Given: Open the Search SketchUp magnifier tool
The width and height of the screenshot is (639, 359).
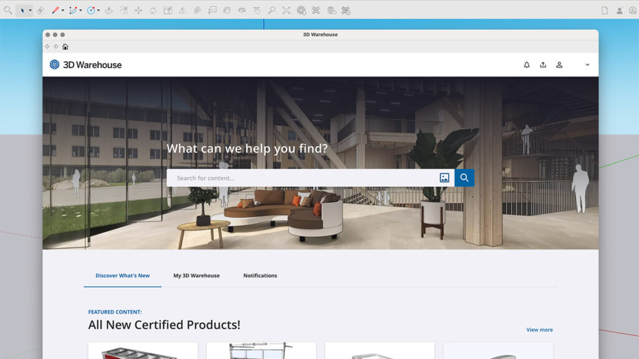Looking at the screenshot, I should coord(7,10).
